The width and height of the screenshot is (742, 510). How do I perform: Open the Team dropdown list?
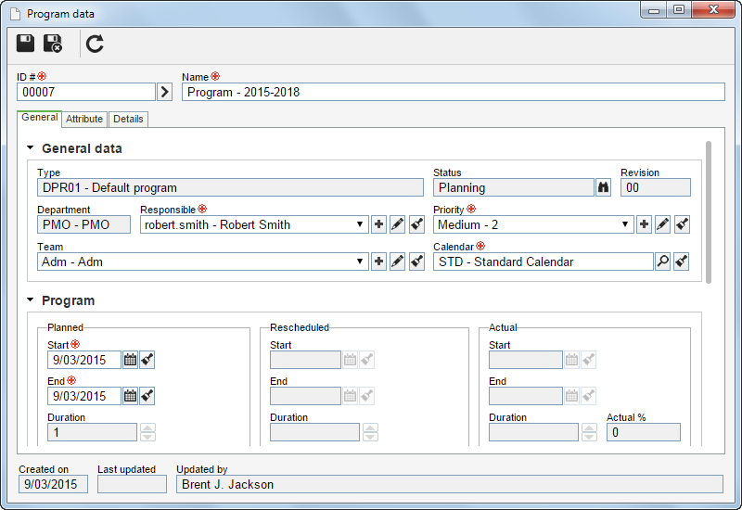(360, 261)
